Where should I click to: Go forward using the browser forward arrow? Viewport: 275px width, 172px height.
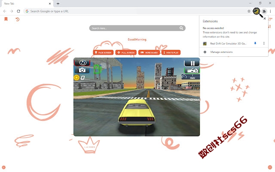[x=12, y=11]
